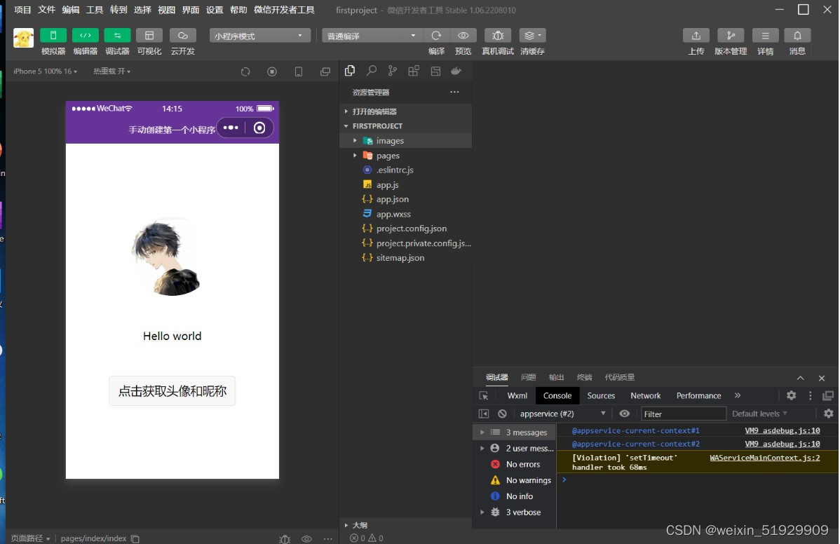Switch to the Network tab
This screenshot has height=544, width=840.
(646, 395)
